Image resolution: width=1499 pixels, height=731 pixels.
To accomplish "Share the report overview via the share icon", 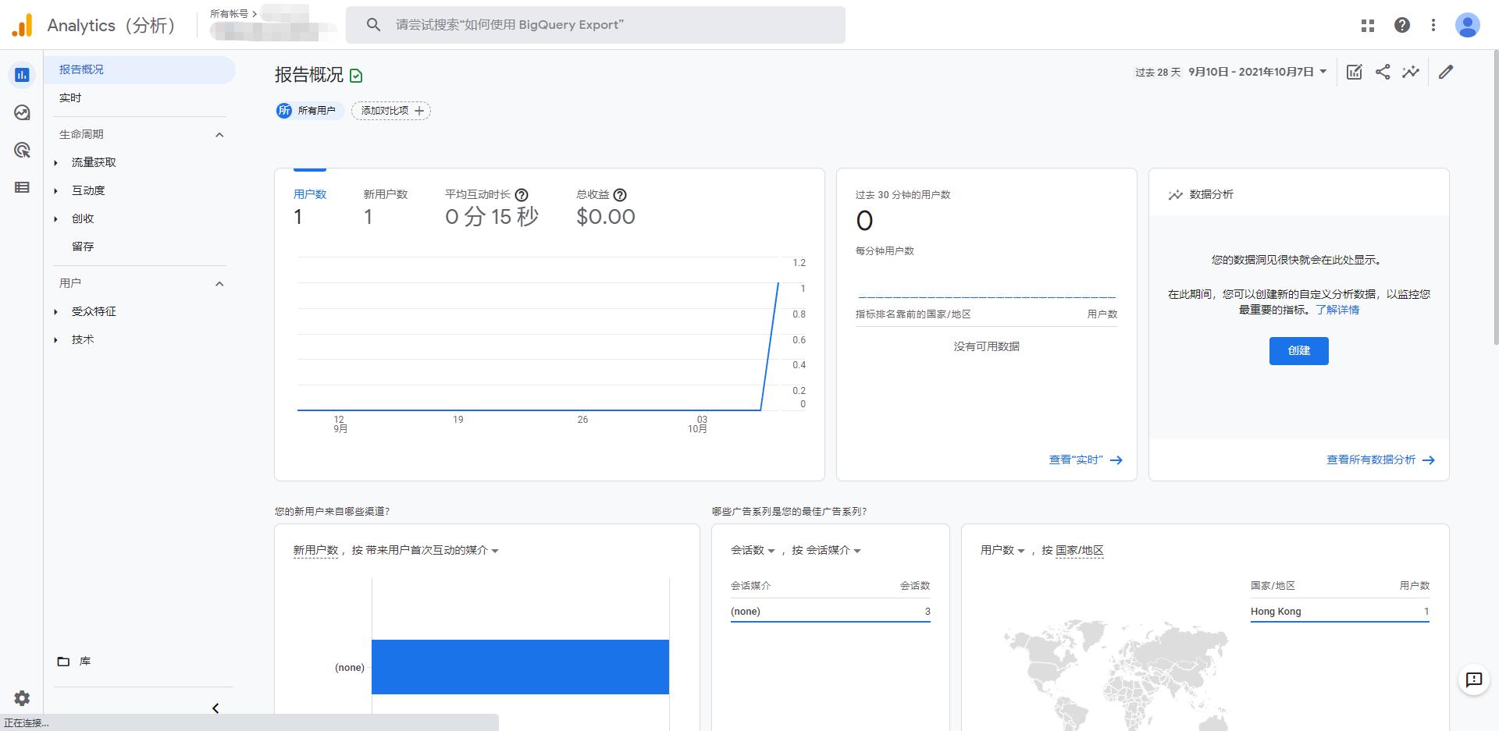I will [x=1383, y=72].
